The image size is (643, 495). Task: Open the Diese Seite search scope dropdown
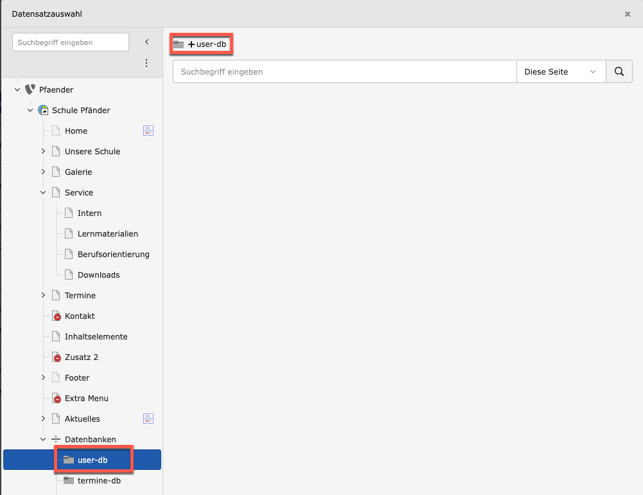pos(561,71)
